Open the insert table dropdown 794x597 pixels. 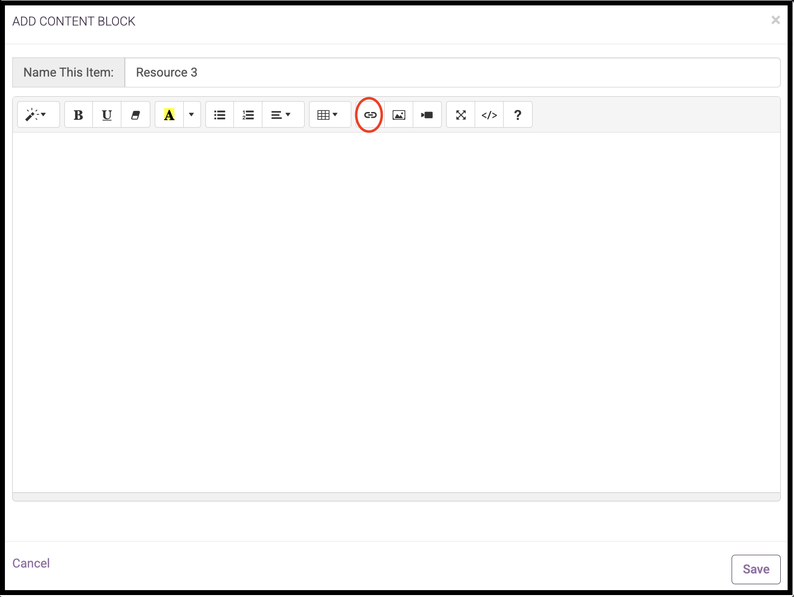click(x=330, y=115)
